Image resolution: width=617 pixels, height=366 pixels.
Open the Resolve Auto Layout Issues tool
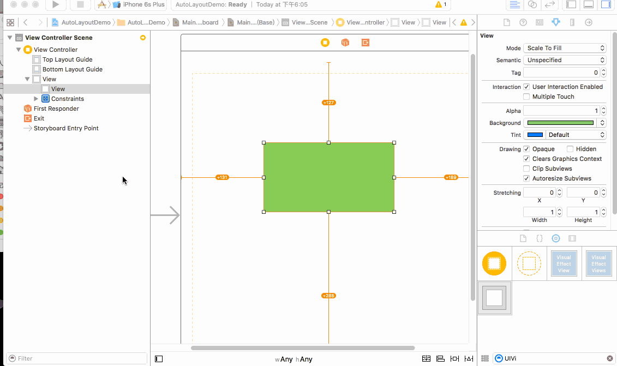(x=469, y=359)
